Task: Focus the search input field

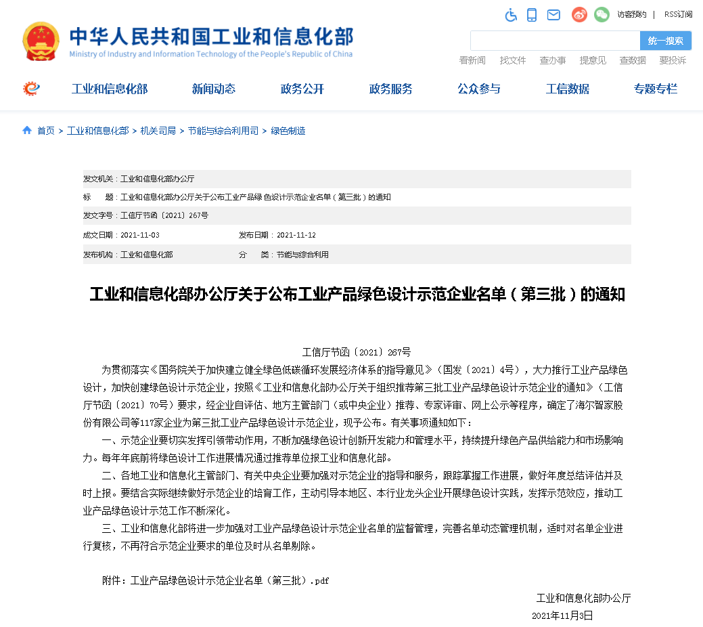Action: (x=554, y=41)
